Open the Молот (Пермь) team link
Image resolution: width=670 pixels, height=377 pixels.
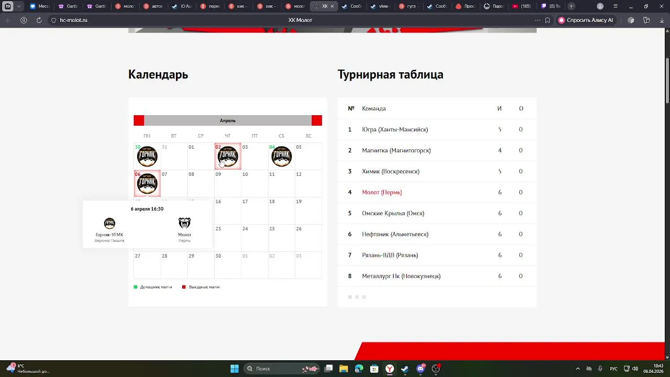(382, 192)
